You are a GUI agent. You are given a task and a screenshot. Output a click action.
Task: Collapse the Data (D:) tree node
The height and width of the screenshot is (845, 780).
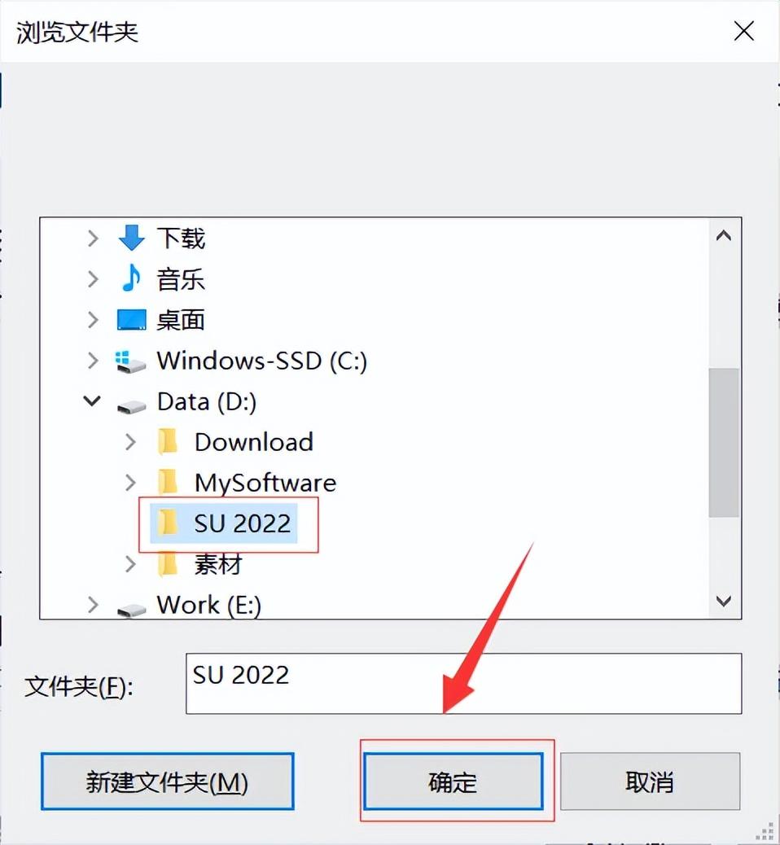(92, 401)
